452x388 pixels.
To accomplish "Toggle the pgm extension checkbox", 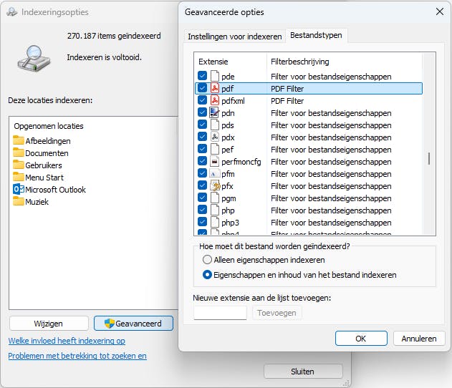I will pos(203,198).
